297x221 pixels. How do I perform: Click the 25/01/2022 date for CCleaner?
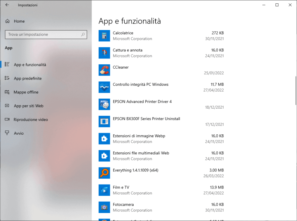point(214,73)
